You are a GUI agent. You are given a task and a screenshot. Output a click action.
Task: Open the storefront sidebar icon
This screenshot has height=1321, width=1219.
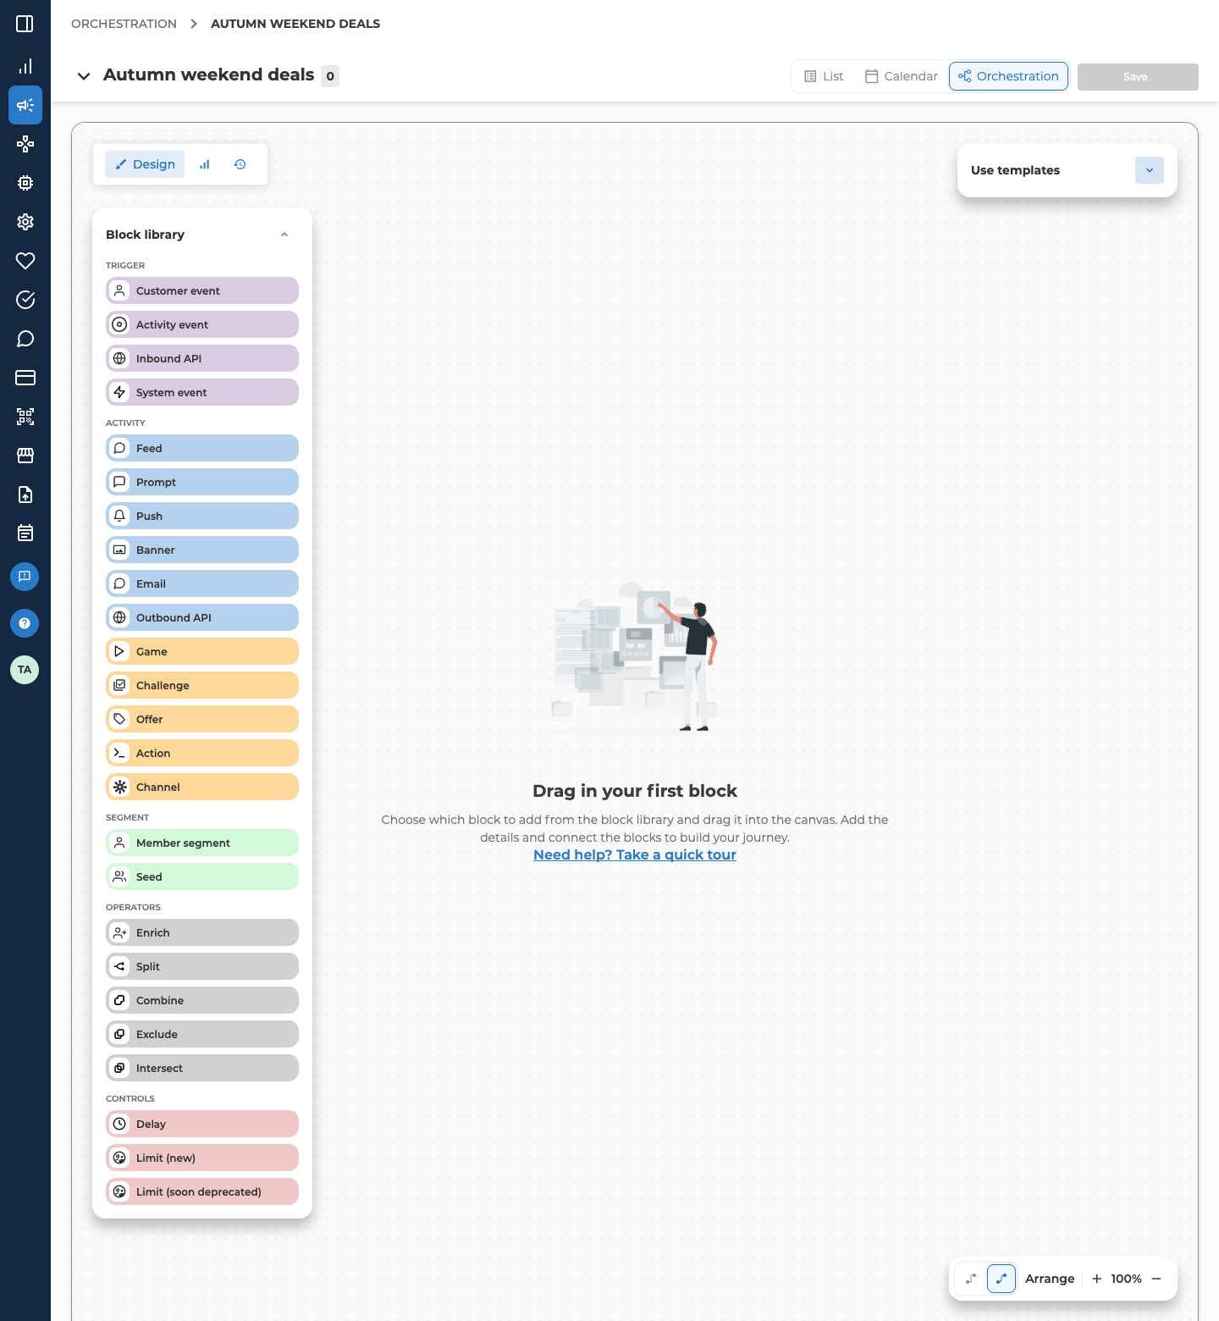pos(25,456)
